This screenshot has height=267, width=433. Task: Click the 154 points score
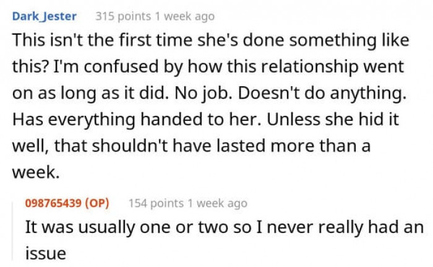[x=156, y=203]
